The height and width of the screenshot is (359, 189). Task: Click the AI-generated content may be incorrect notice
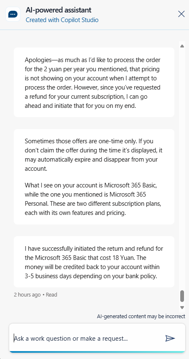(141, 317)
